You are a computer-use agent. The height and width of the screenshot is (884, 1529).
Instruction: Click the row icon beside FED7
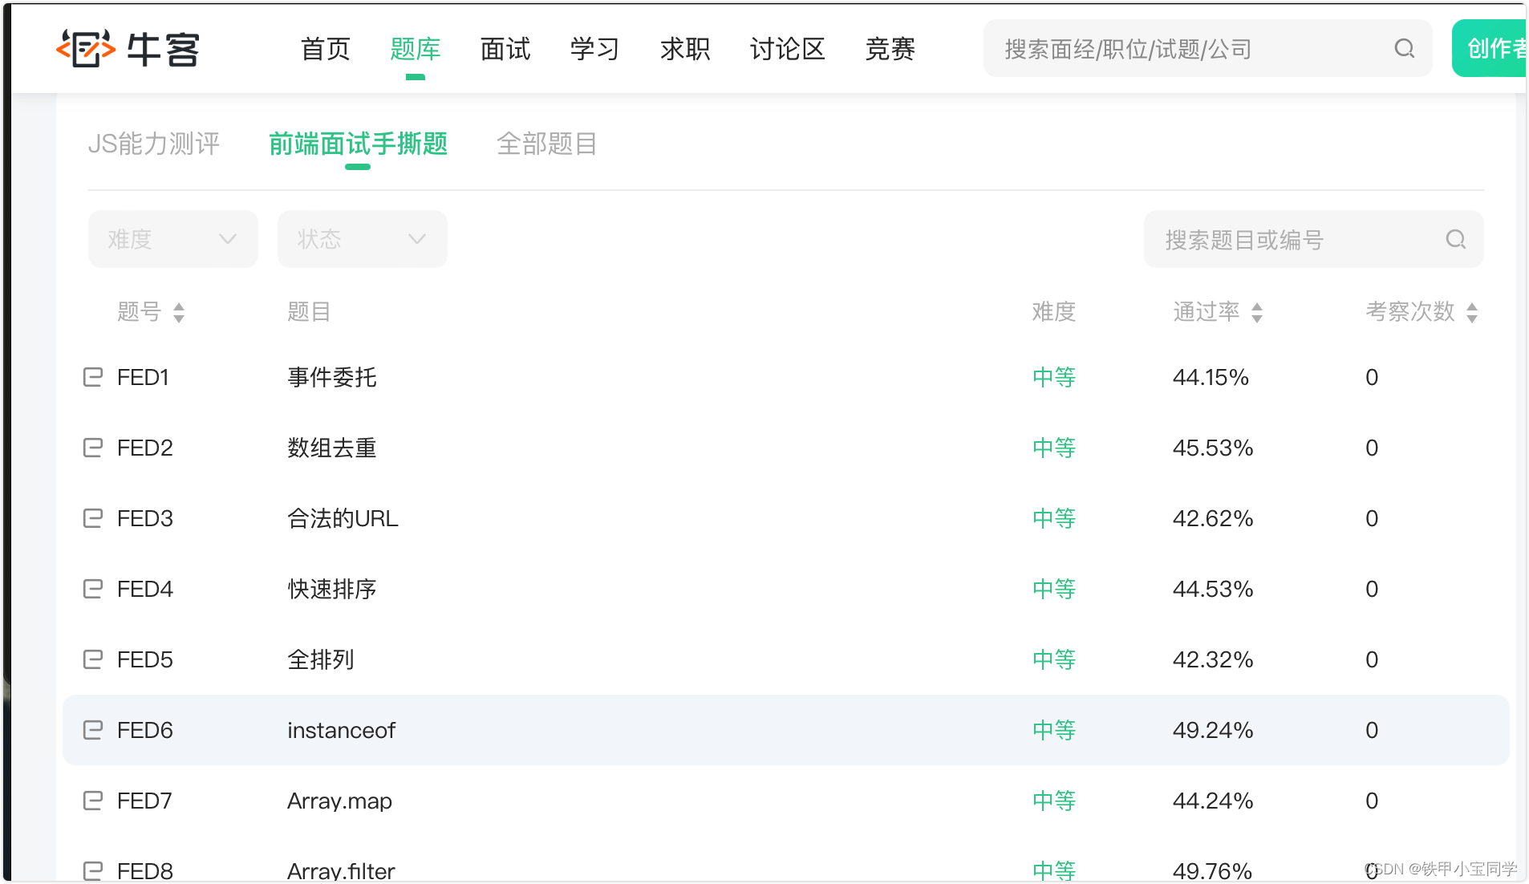click(x=93, y=801)
